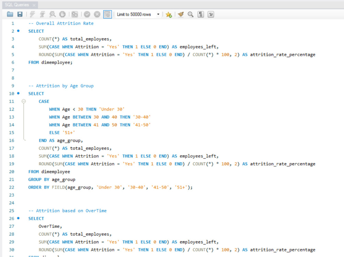Image resolution: width=344 pixels, height=257 pixels.
Task: Click 'attrition_rate_percentage' alias on line 30
Action: coord(282,250)
